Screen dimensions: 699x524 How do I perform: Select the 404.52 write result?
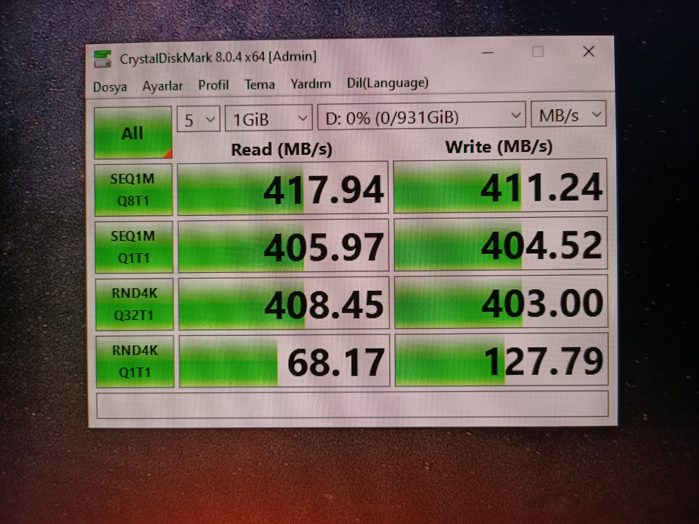pos(501,244)
